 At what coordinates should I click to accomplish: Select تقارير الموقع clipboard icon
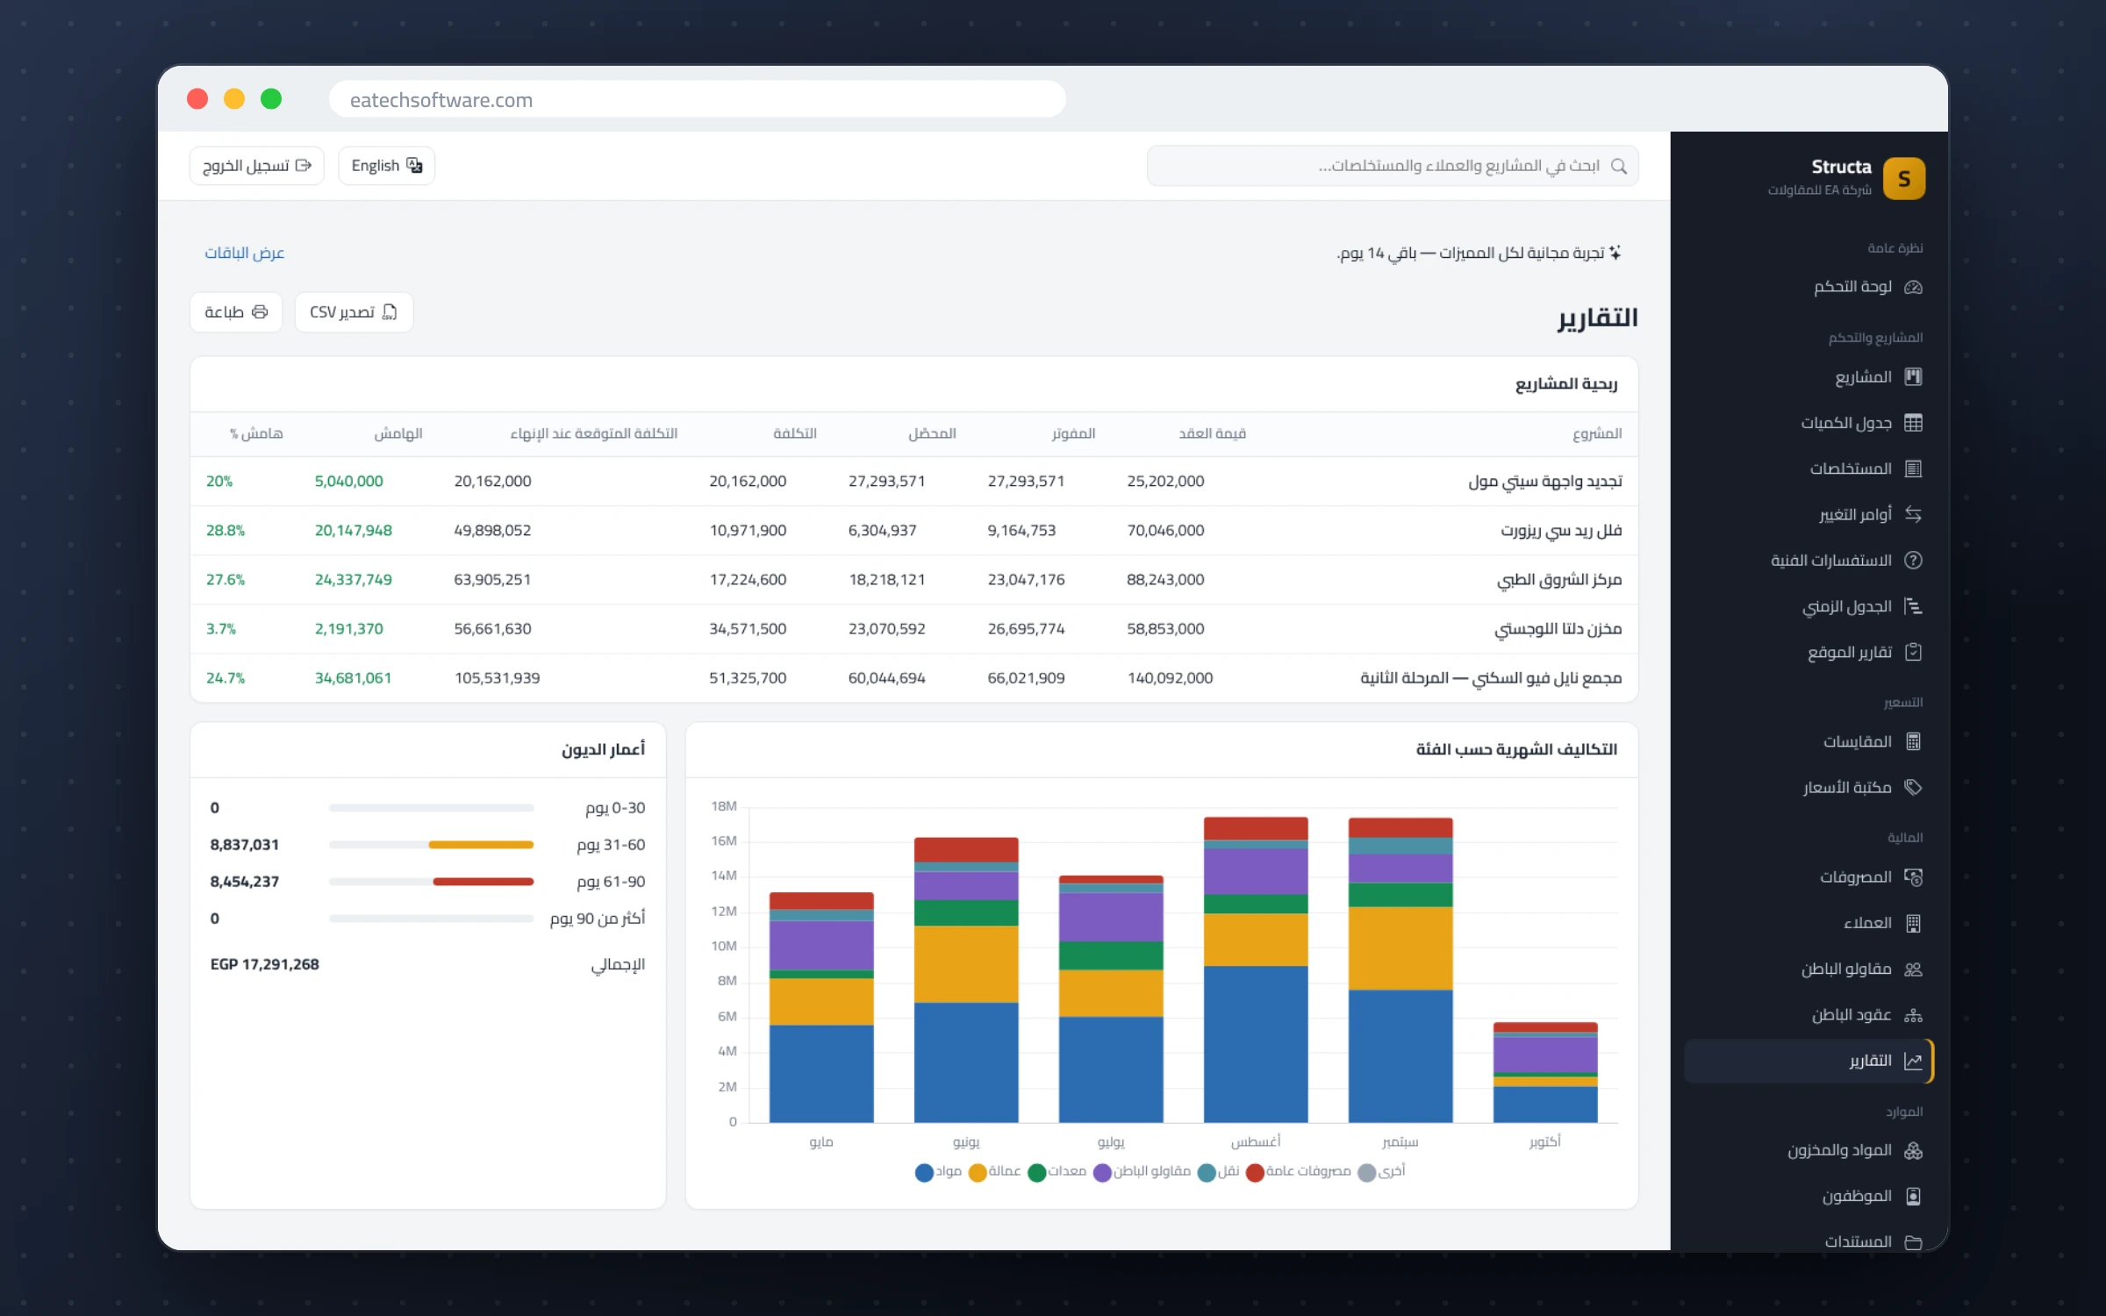tap(1914, 652)
